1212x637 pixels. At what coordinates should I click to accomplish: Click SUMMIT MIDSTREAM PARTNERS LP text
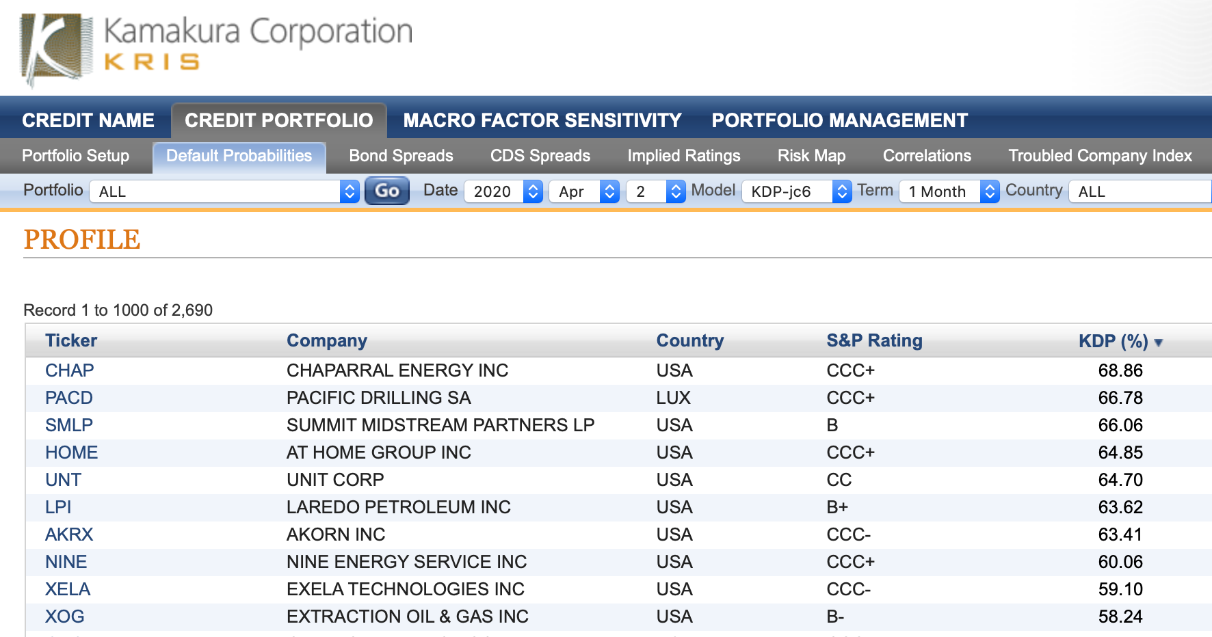(440, 425)
